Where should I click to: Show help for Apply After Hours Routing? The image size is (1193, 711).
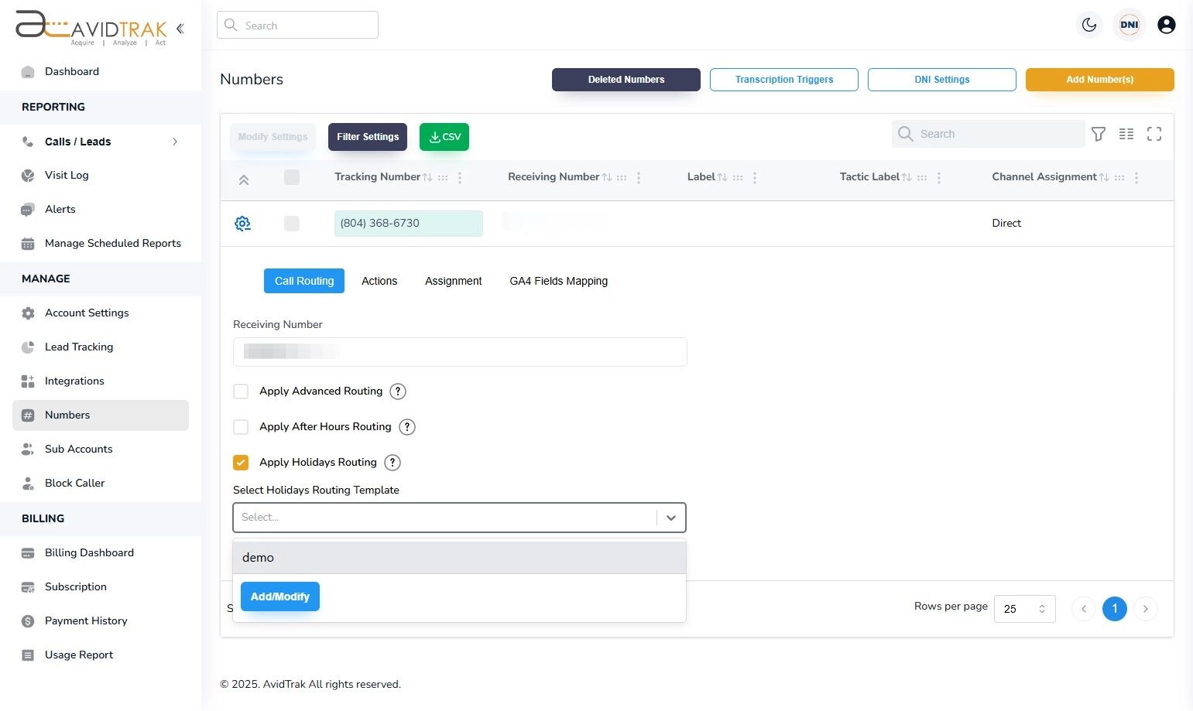pyautogui.click(x=407, y=427)
